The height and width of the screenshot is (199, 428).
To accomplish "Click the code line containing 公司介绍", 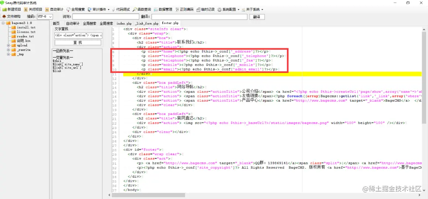I will click(279, 92).
